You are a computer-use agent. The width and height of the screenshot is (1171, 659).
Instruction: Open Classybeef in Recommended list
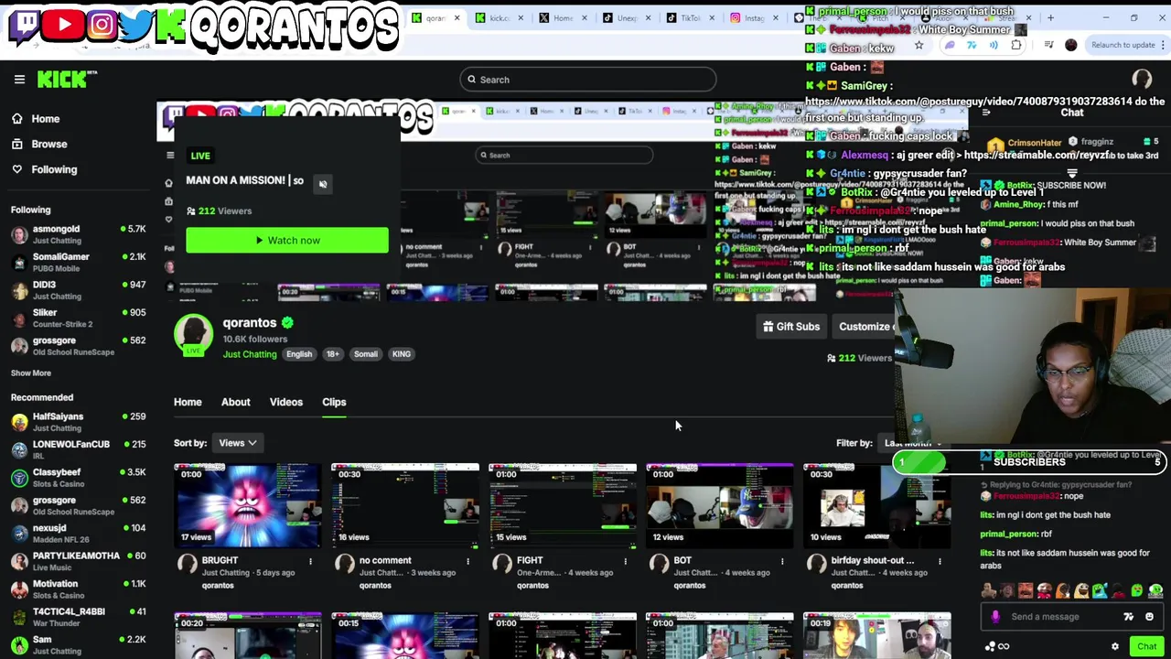tap(78, 478)
